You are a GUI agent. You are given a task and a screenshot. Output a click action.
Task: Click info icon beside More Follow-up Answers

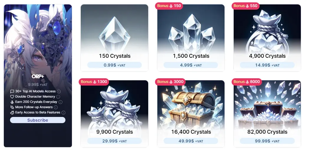click(56, 107)
